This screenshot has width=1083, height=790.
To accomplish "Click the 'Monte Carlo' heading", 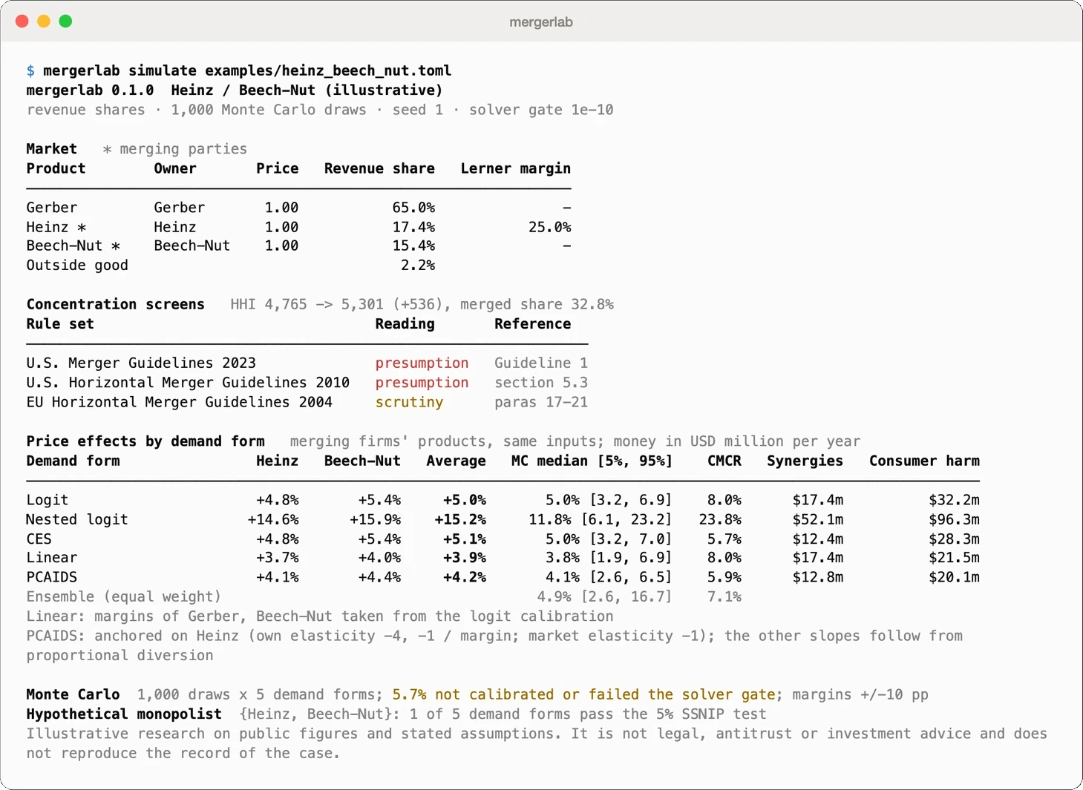I will coord(73,695).
